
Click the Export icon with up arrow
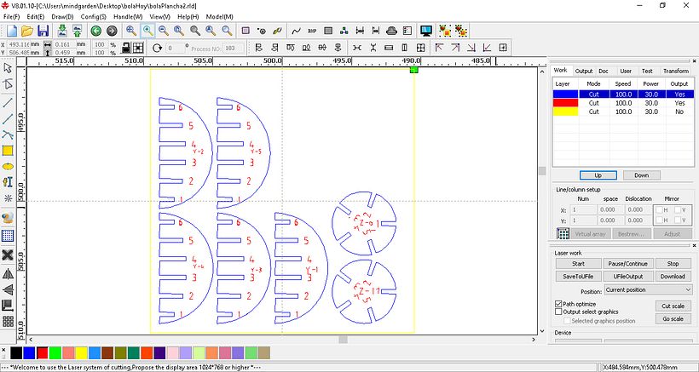pyautogui.click(x=78, y=31)
